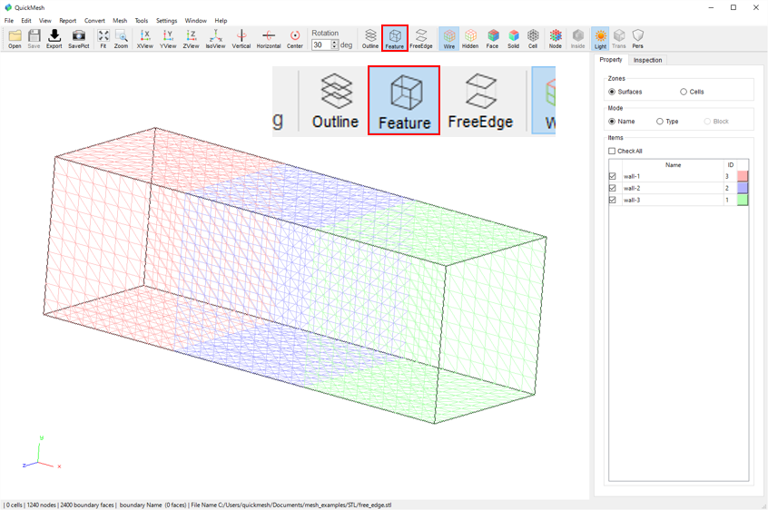Viewport: 768px width, 510px height.
Task: Uncheck the wall-3 item checkbox
Action: [x=612, y=200]
